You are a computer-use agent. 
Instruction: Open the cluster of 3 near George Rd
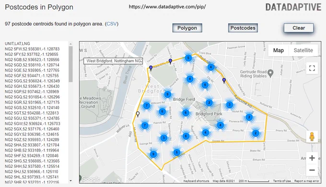point(164,138)
